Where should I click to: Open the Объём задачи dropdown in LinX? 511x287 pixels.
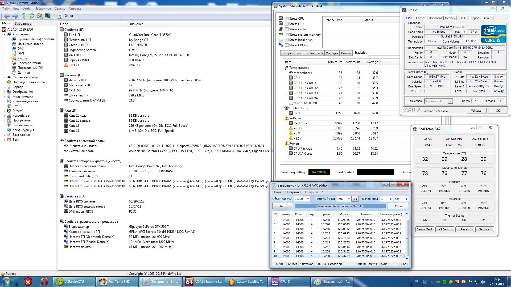(308, 199)
